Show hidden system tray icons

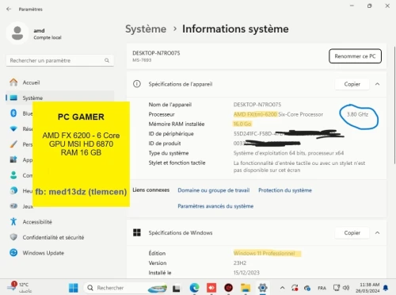coord(282,288)
